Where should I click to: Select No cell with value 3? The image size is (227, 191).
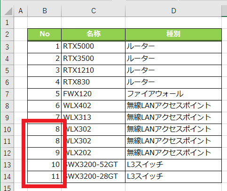coord(45,71)
